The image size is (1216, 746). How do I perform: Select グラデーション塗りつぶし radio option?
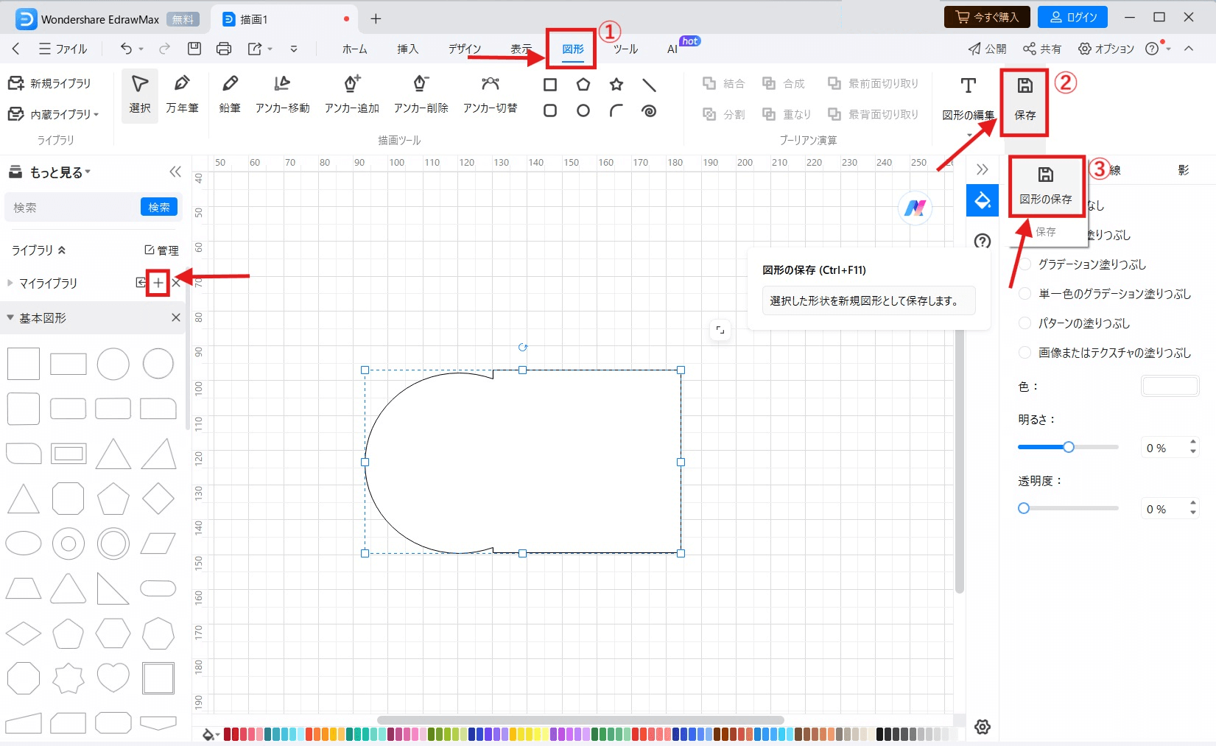(1025, 264)
